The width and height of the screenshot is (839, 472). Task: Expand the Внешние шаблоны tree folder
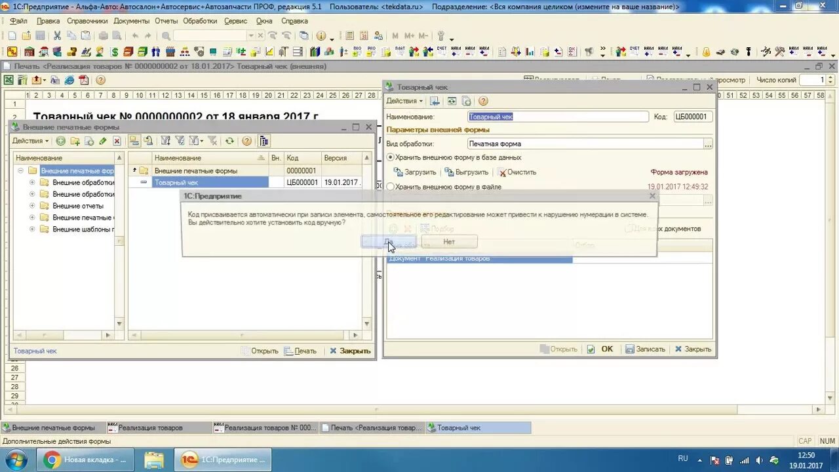click(x=32, y=229)
